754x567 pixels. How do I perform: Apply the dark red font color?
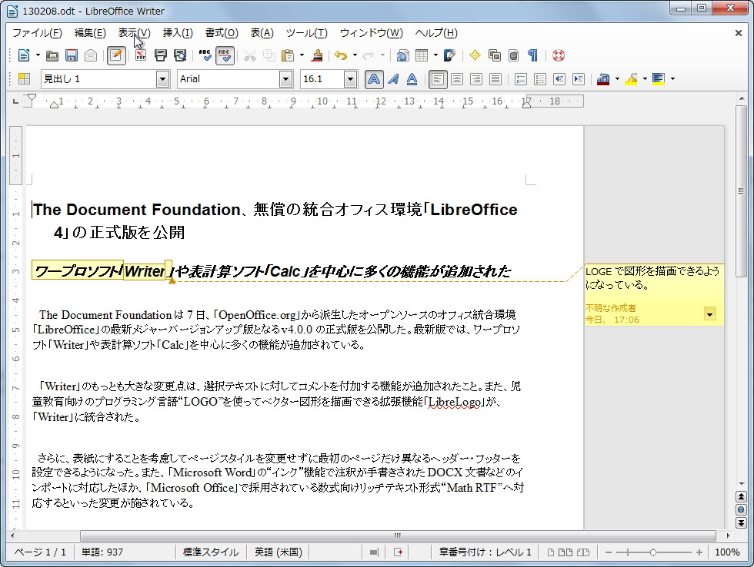point(603,79)
